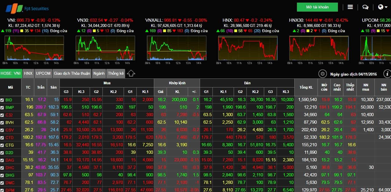Click the up arrow collapse icon
Viewport: 391px width, 192px height.
coord(131,74)
